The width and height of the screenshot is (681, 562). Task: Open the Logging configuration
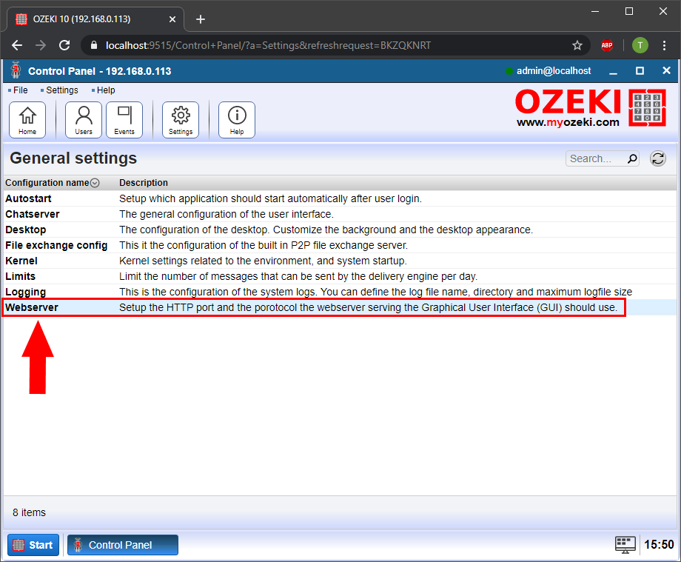(x=26, y=292)
